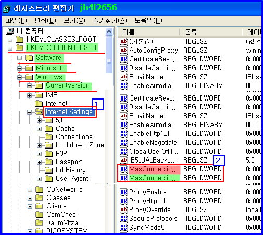Expand the HKEY_CLASSES_ROOT key
The width and height of the screenshot is (263, 235).
(10, 40)
